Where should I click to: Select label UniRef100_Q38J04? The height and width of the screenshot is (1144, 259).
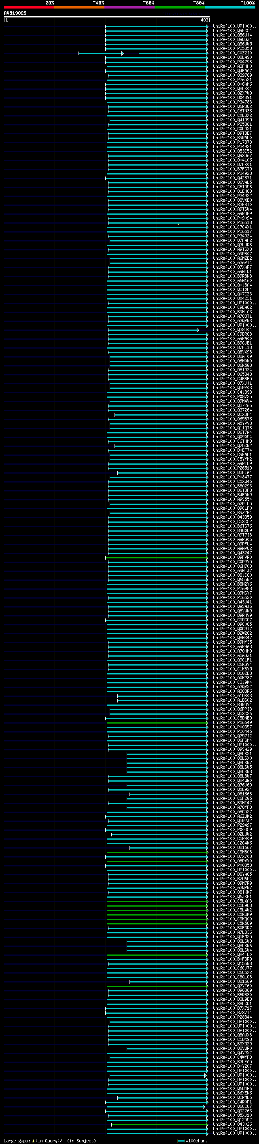click(x=232, y=330)
